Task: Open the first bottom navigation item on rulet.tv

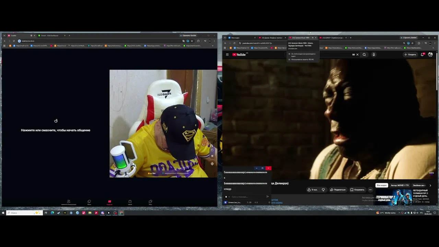Action: tap(69, 202)
